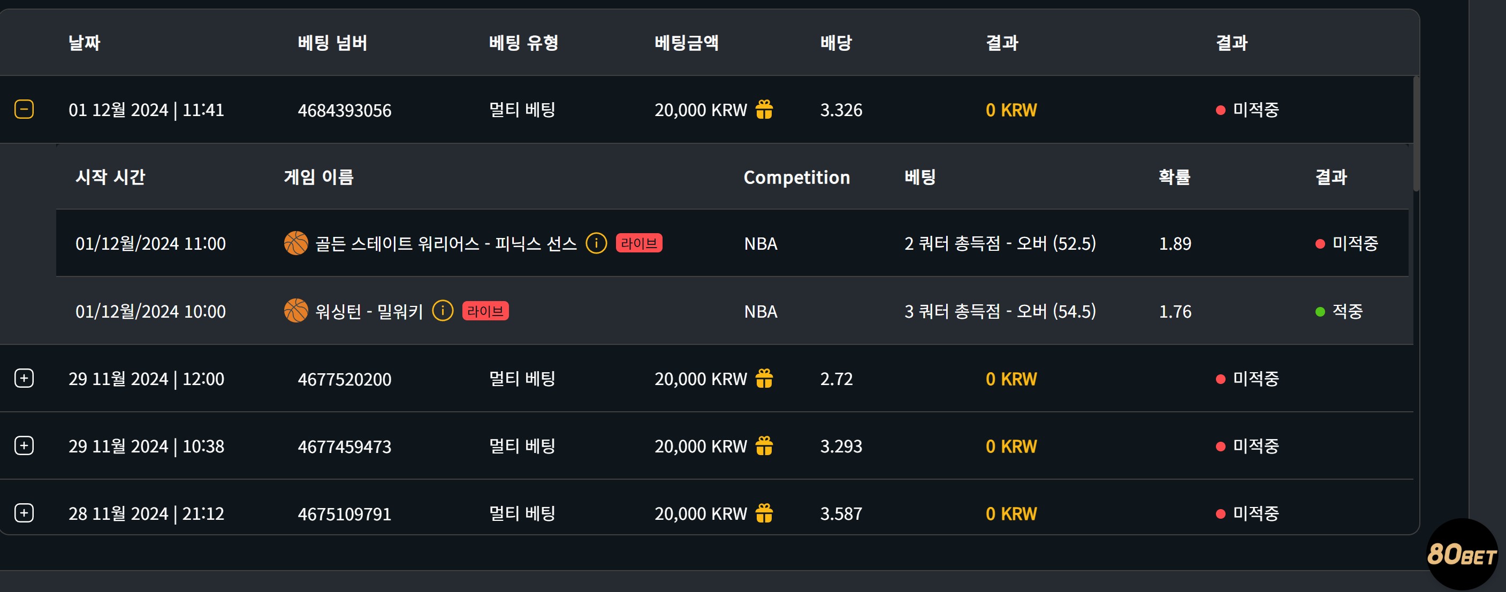Click the gift bonus icon for bet 4677520200

pos(764,378)
